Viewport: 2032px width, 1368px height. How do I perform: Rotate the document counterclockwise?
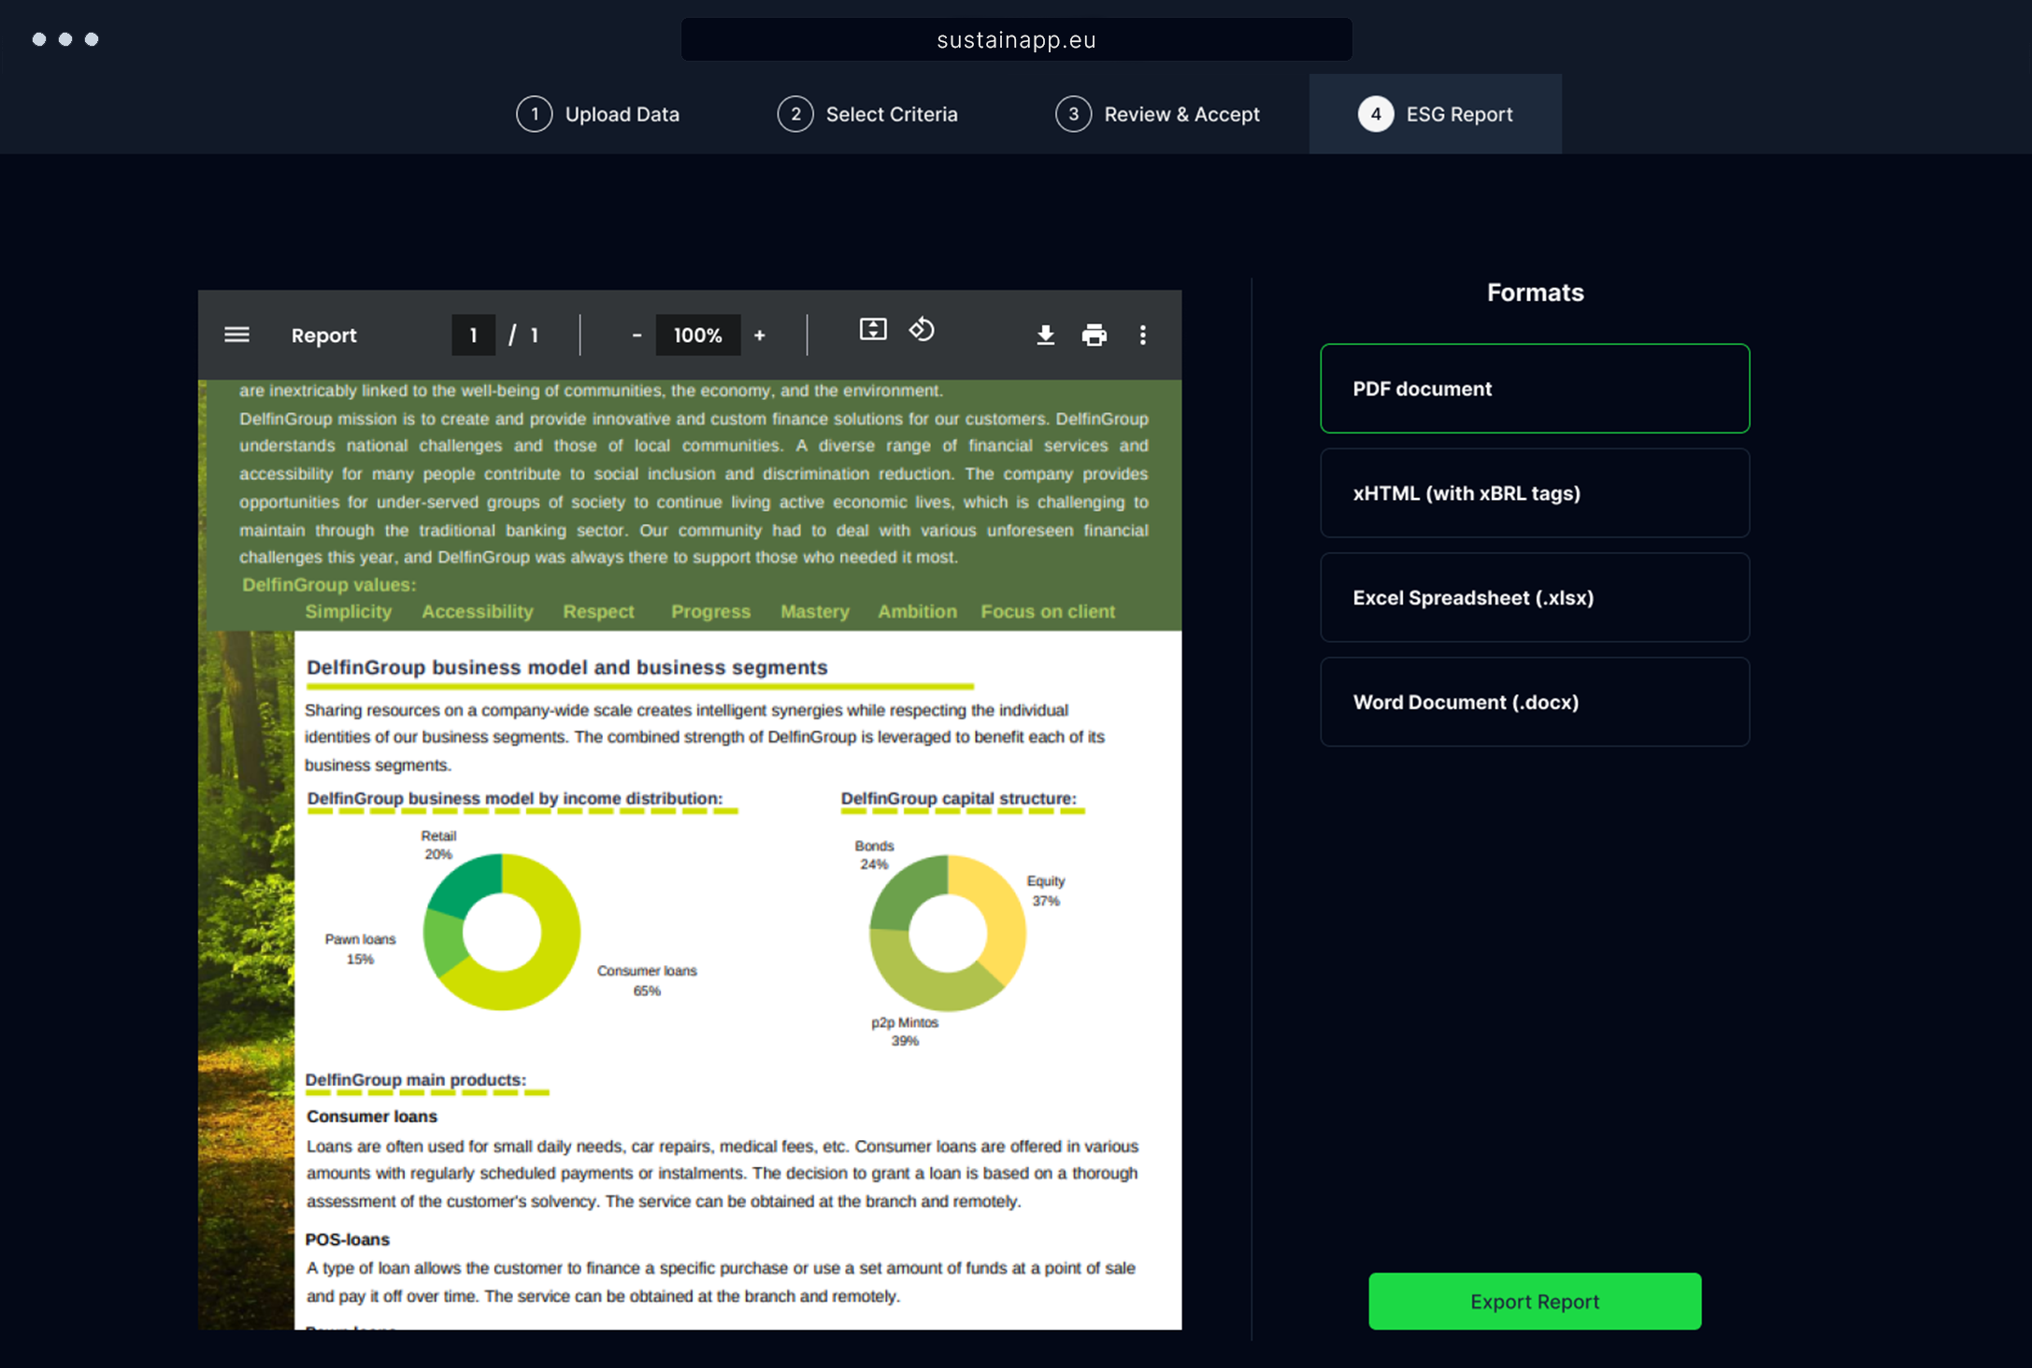coord(922,330)
